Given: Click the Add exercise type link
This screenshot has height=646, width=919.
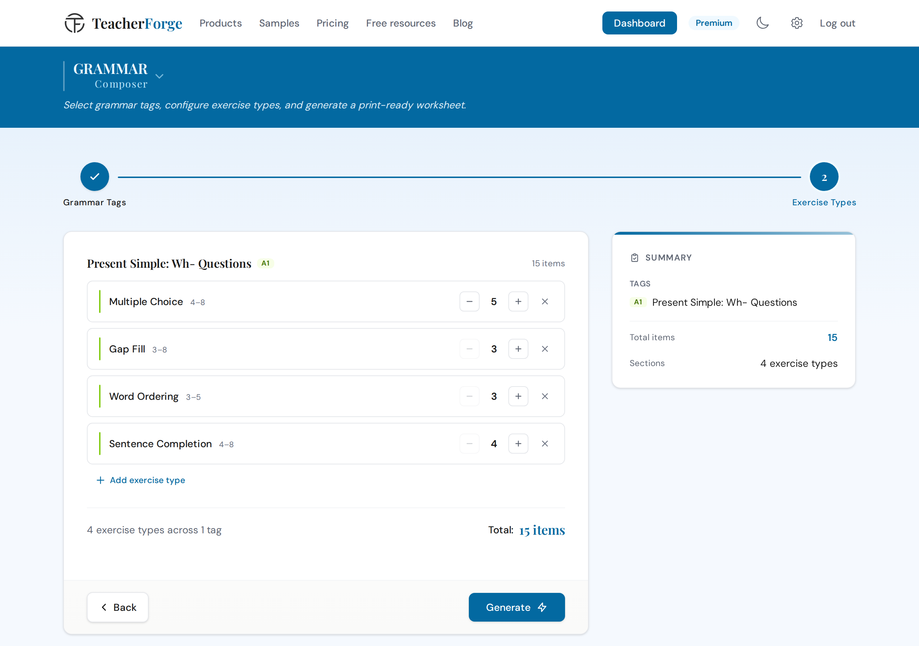Looking at the screenshot, I should (141, 480).
